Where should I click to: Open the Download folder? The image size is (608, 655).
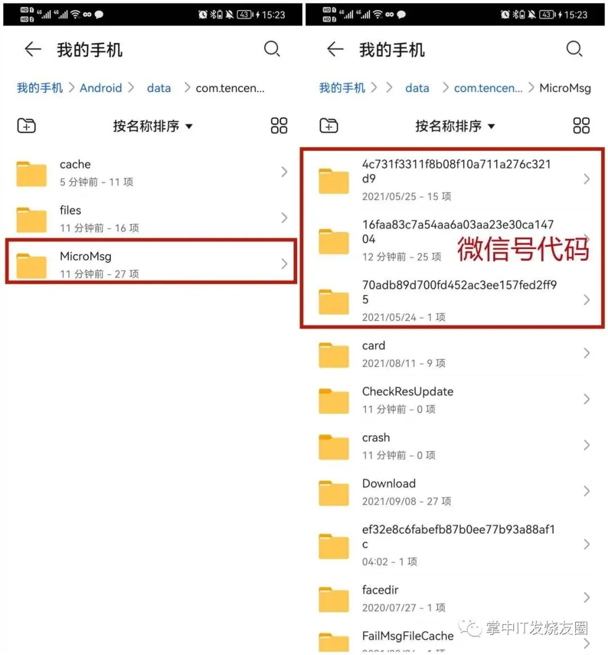pos(453,491)
